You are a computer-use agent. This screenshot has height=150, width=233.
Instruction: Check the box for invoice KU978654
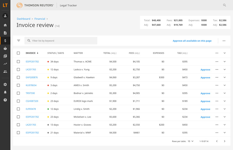18,85
